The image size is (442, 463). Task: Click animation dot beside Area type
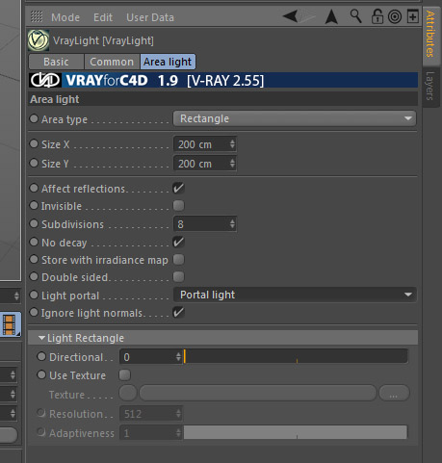34,118
